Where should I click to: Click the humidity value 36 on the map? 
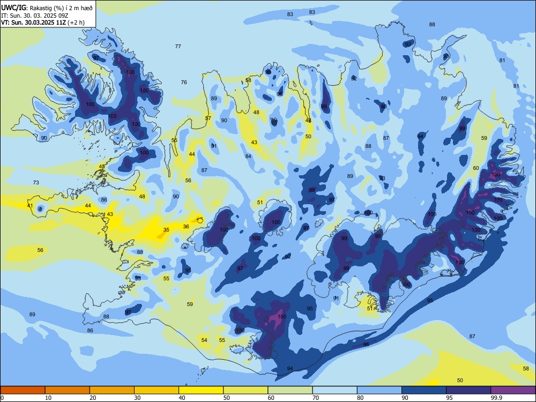coord(186,227)
